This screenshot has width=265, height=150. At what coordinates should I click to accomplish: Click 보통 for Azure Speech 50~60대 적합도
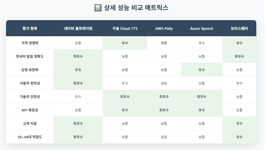pyautogui.click(x=202, y=137)
